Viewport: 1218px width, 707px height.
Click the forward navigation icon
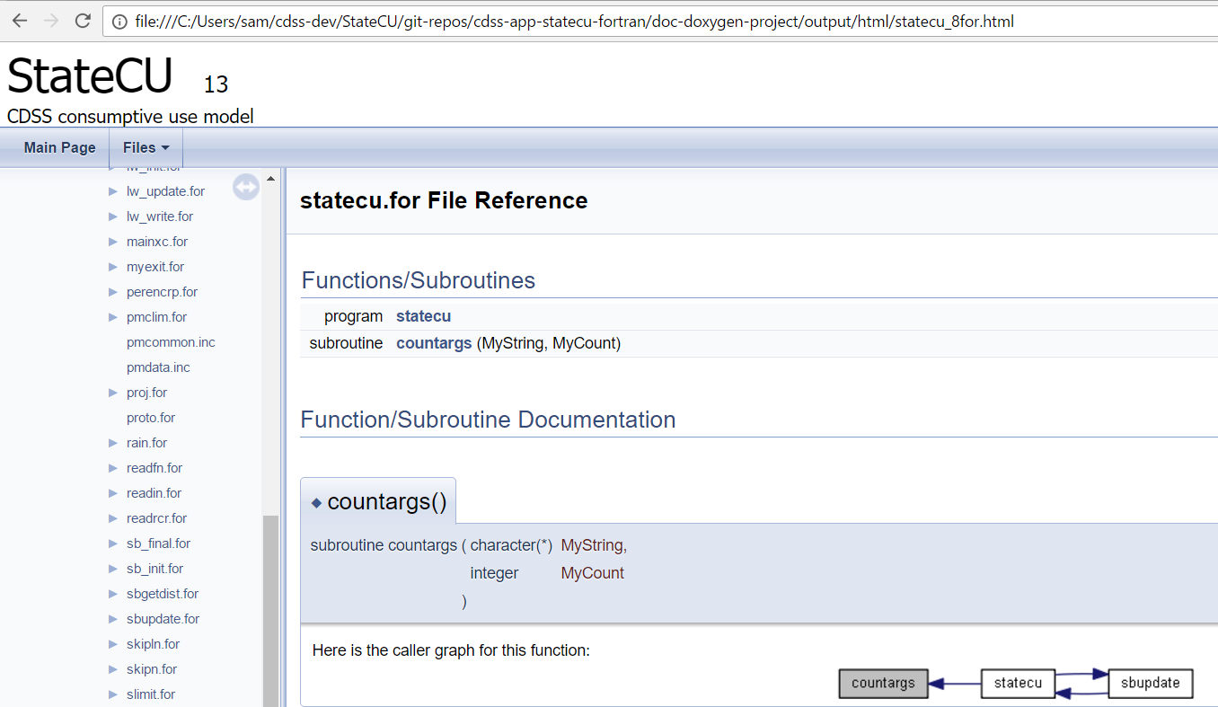tap(51, 21)
